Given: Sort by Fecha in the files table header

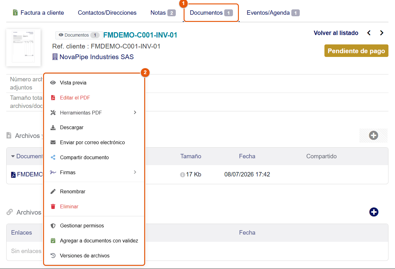Looking at the screenshot, I should pos(247,156).
